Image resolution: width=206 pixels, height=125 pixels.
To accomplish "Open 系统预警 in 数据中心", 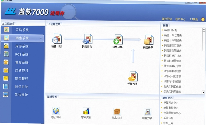I will (x=168, y=118).
